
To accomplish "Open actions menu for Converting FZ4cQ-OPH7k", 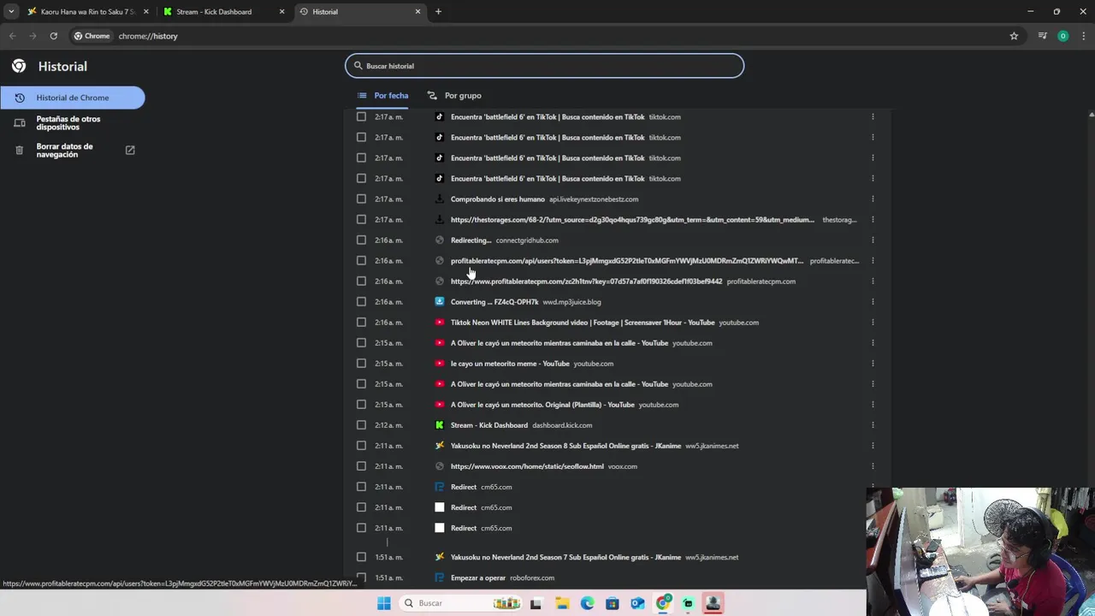I will [873, 302].
